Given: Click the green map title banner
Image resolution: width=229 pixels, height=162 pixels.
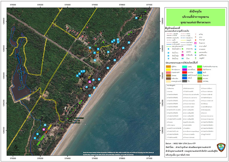Looking at the screenshot, I should click(x=196, y=17).
